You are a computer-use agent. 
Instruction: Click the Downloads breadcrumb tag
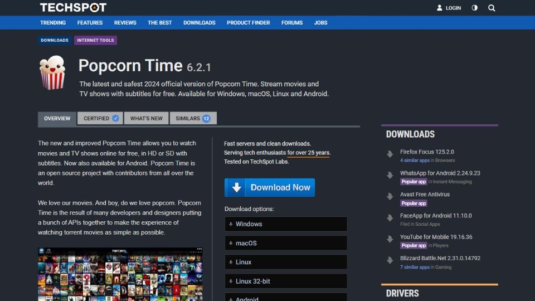tap(55, 40)
